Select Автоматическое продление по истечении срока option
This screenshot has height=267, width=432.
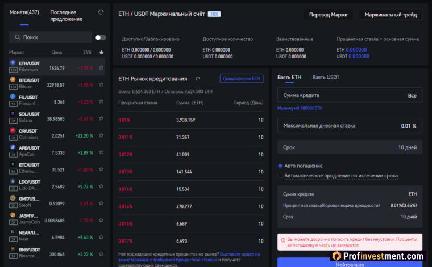point(280,176)
